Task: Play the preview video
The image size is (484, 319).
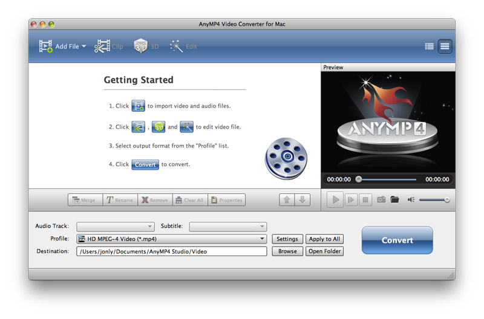Action: pos(335,200)
